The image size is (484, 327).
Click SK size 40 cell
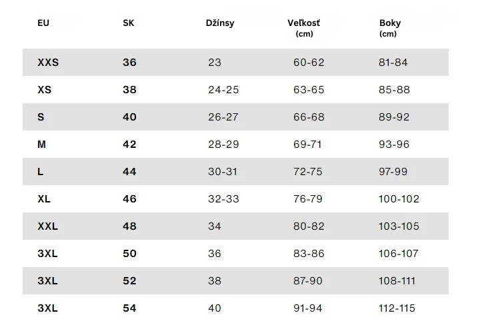coord(129,117)
